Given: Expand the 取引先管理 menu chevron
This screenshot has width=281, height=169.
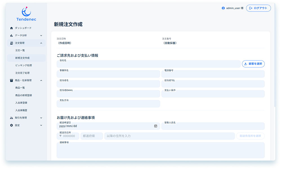Looking at the screenshot, I should pos(41,118).
